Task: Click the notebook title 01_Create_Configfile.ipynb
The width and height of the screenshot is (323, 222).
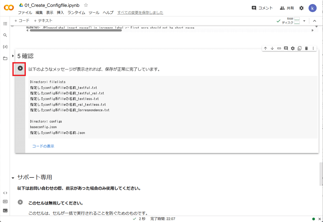Action: pyautogui.click(x=52, y=5)
